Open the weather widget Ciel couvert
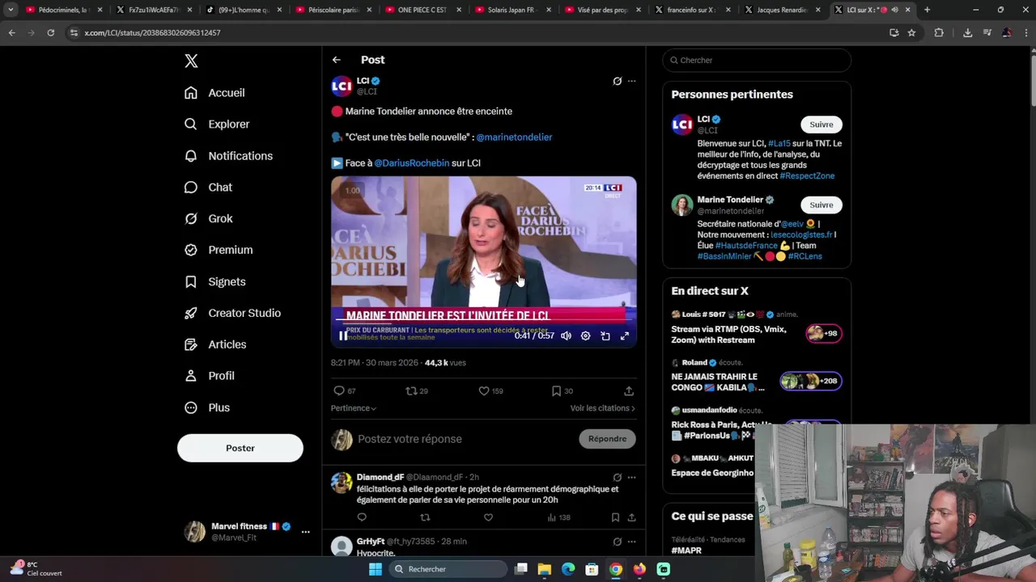Screen dimensions: 1036x582 tap(36, 569)
